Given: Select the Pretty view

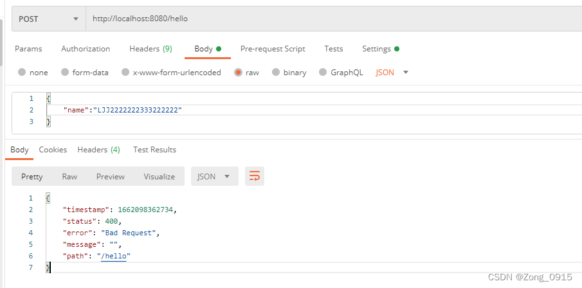Looking at the screenshot, I should [32, 176].
